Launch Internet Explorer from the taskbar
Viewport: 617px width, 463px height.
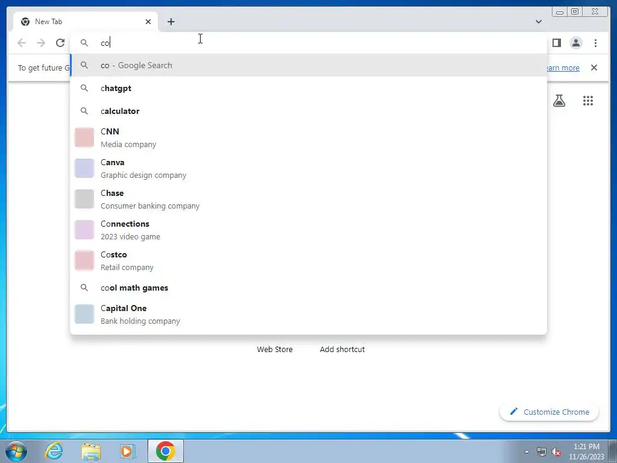click(54, 451)
